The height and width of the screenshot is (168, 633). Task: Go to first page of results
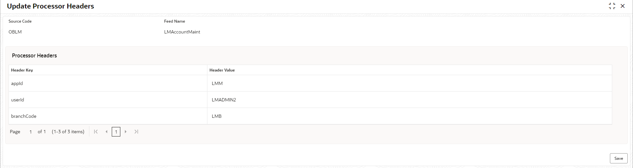(x=96, y=132)
